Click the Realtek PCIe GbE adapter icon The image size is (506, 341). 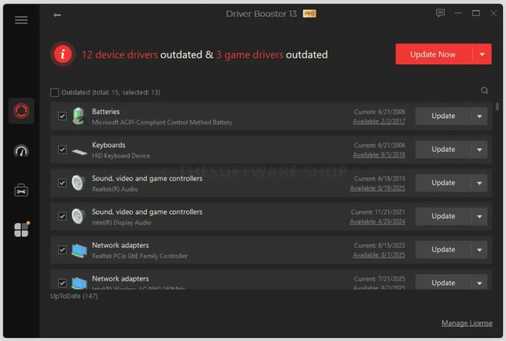point(79,250)
